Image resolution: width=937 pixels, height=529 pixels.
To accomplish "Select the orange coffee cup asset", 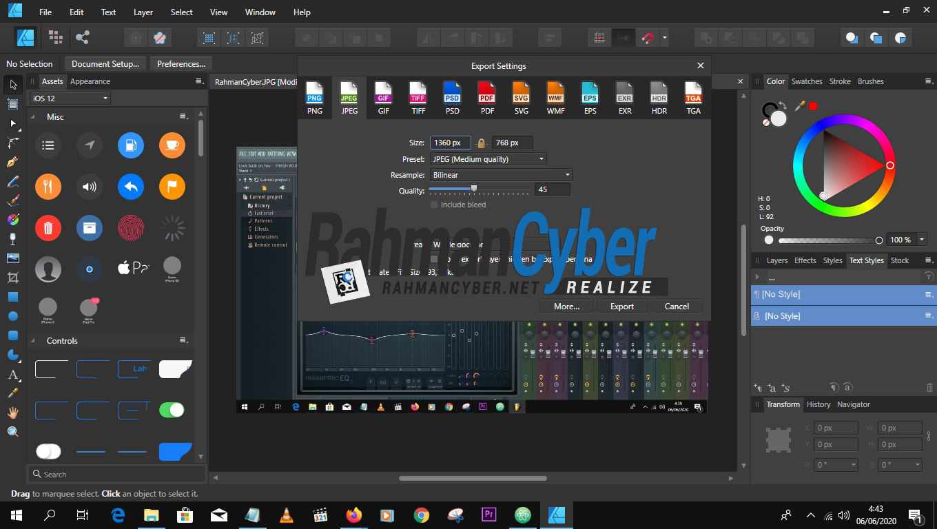I will 172,145.
